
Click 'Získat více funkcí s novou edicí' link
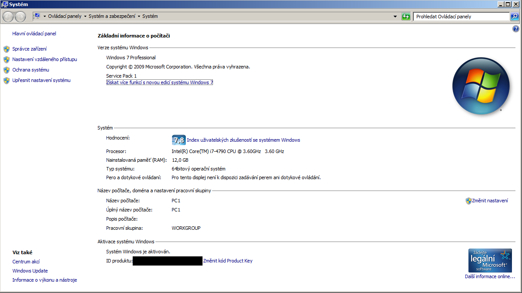pos(159,82)
